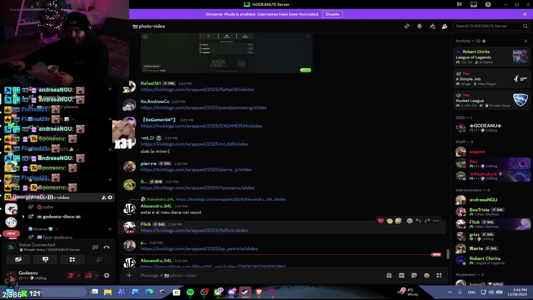Open soundboard in voice panel
Screen dimensions: 533x300
(99, 259)
